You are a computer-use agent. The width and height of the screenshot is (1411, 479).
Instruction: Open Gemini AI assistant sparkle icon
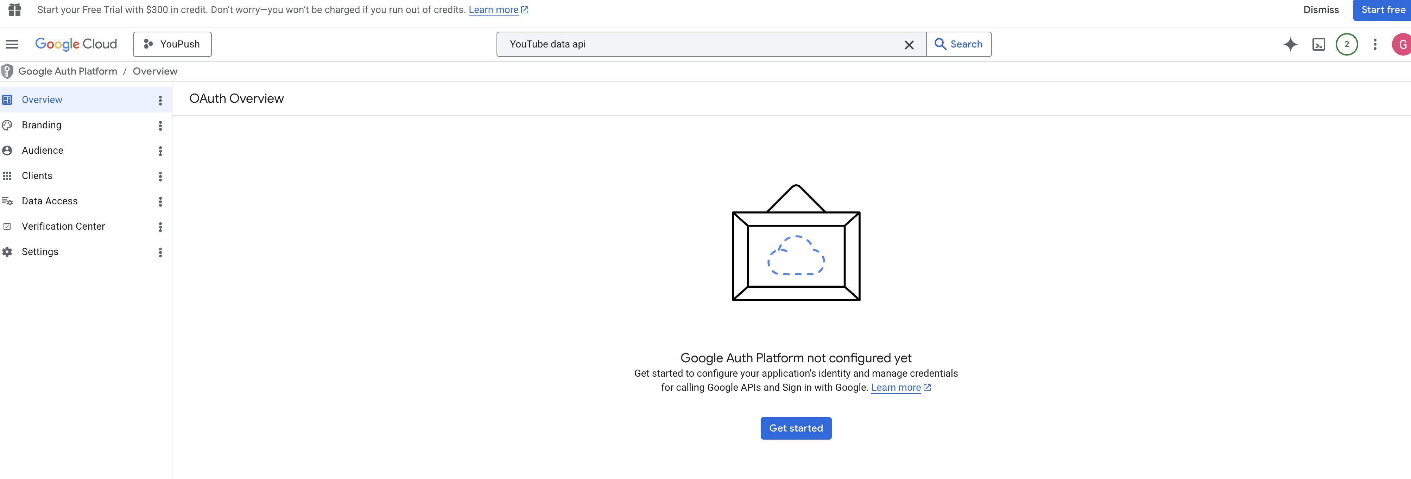tap(1290, 44)
